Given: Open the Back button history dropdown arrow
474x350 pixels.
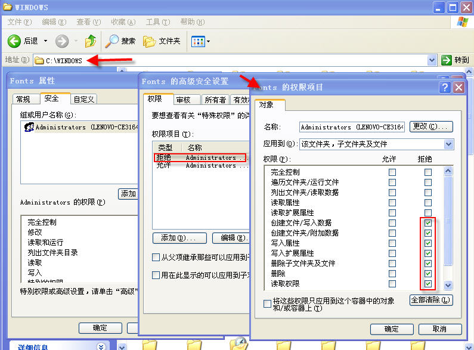Looking at the screenshot, I should click(x=46, y=41).
